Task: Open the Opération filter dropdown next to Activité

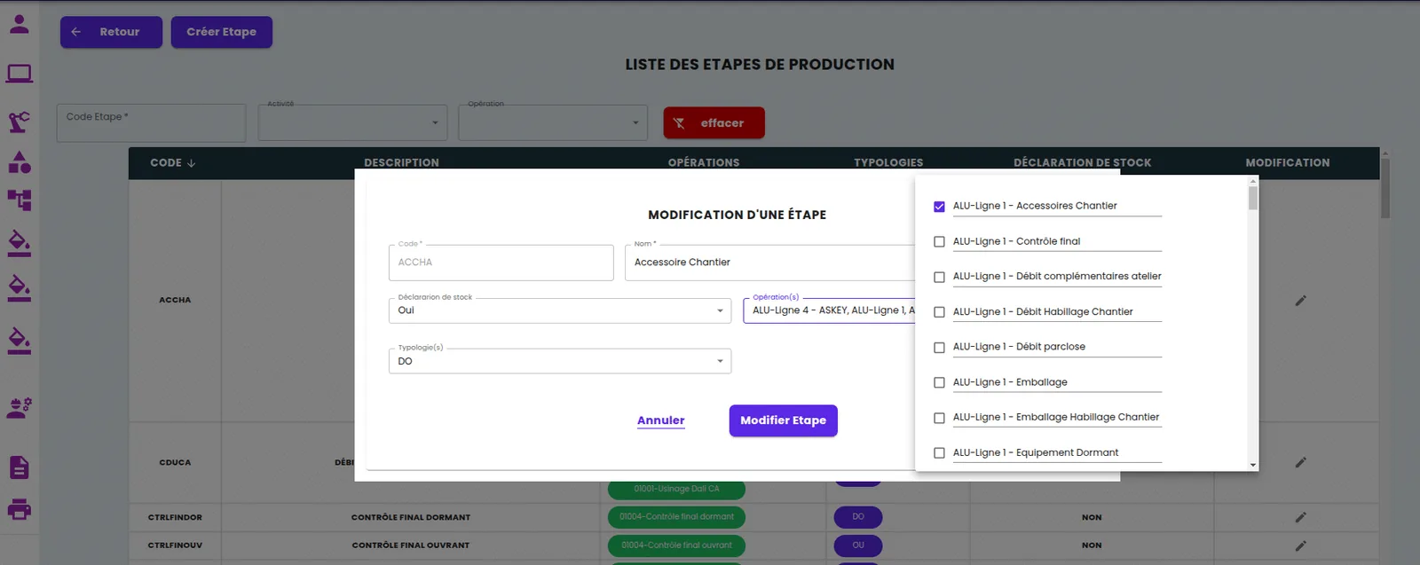Action: tap(553, 122)
